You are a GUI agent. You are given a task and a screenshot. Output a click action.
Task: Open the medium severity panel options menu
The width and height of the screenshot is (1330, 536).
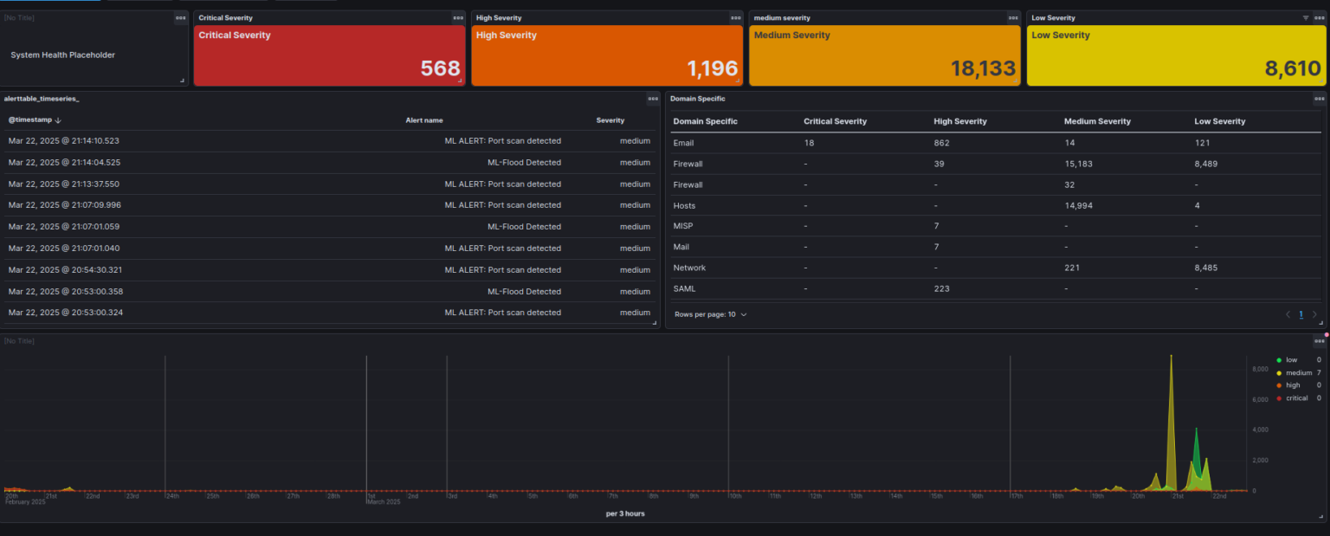coord(1012,17)
